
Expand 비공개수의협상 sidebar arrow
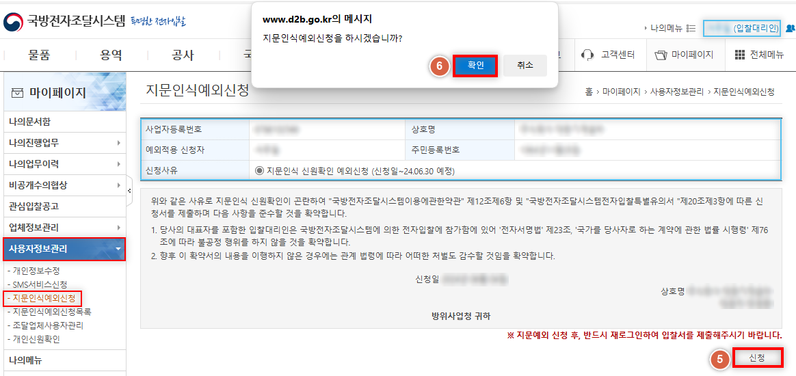(118, 185)
